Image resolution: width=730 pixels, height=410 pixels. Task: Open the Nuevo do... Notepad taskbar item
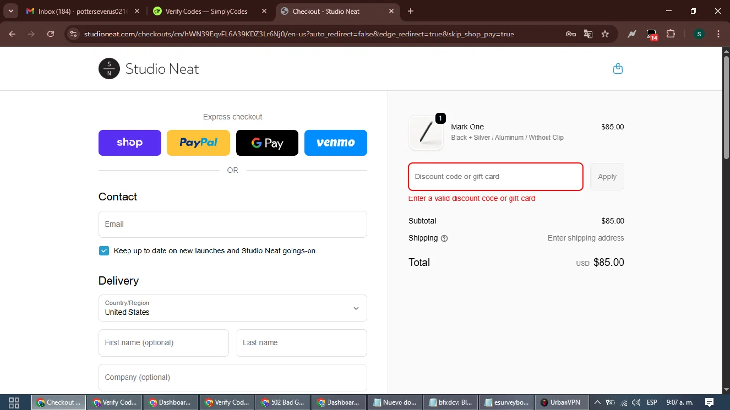point(395,403)
